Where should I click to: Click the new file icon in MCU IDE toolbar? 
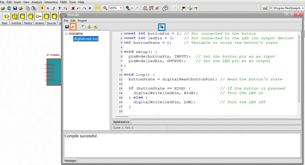pyautogui.click(x=84, y=27)
